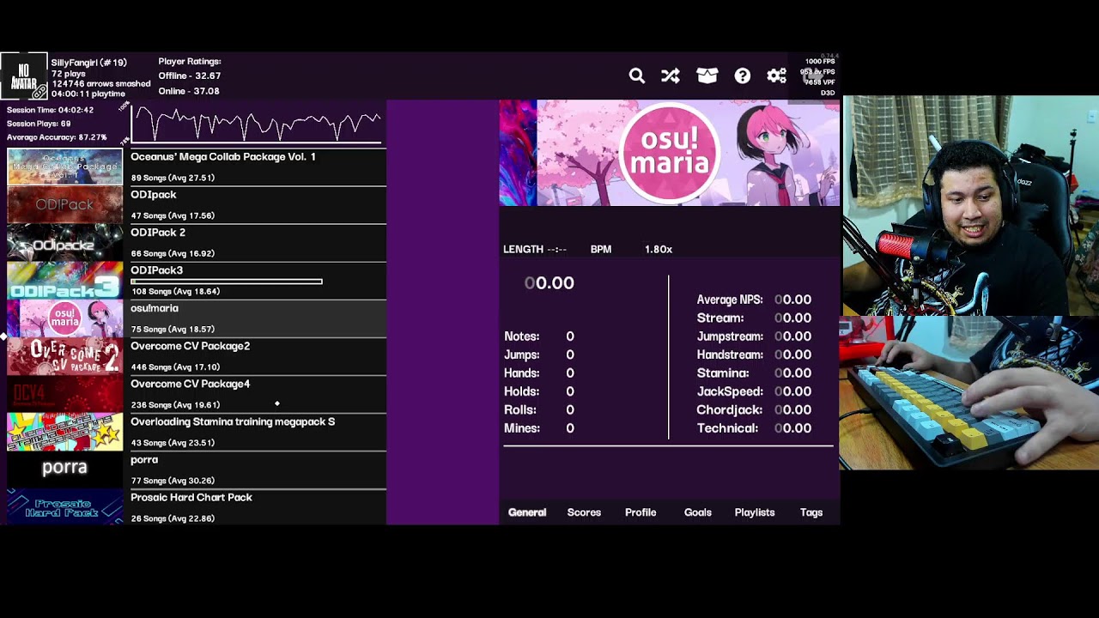The height and width of the screenshot is (618, 1099).
Task: Click the shuffle random song icon
Action: (x=671, y=76)
